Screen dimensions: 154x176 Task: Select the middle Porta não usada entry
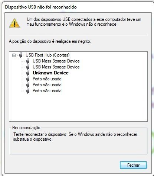click(x=47, y=85)
